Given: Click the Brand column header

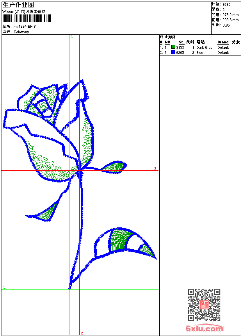Looking at the screenshot, I should [x=223, y=42].
